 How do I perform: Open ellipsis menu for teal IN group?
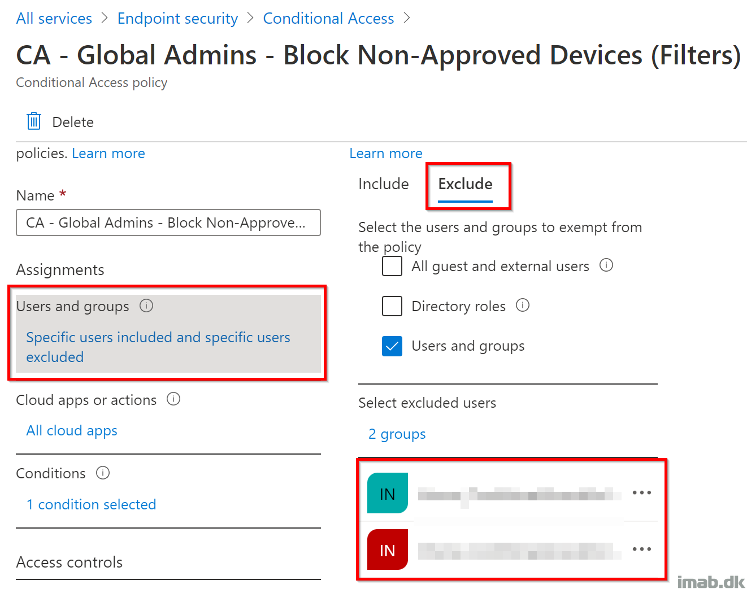click(x=642, y=492)
